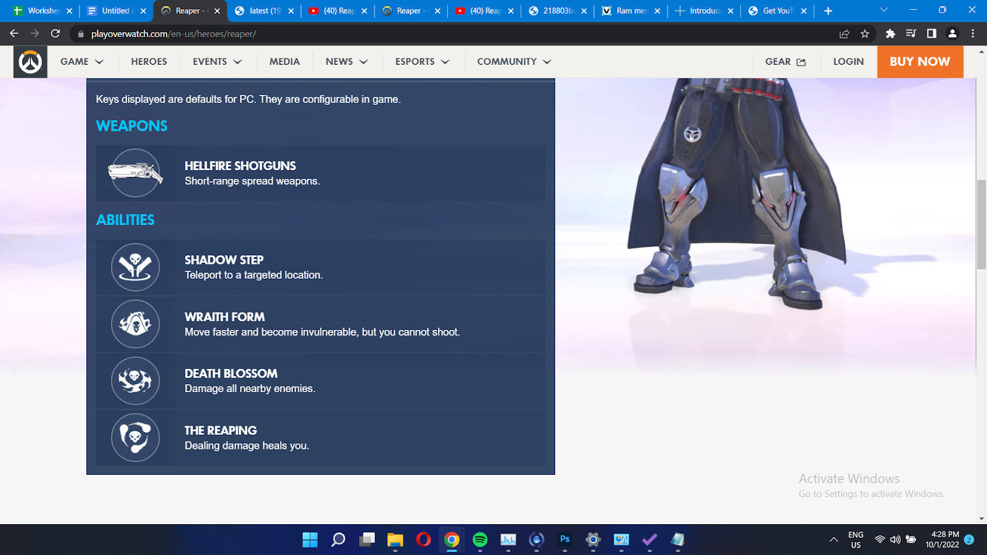This screenshot has width=987, height=555.
Task: Expand the ESPORTS navigation dropdown
Action: tap(423, 62)
